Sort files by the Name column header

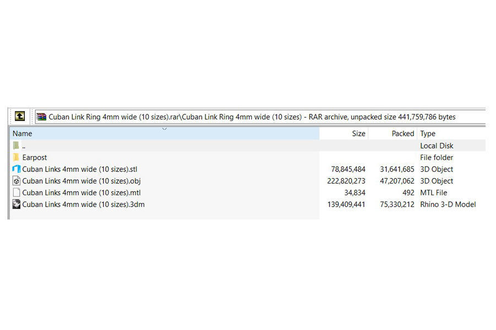tap(23, 134)
